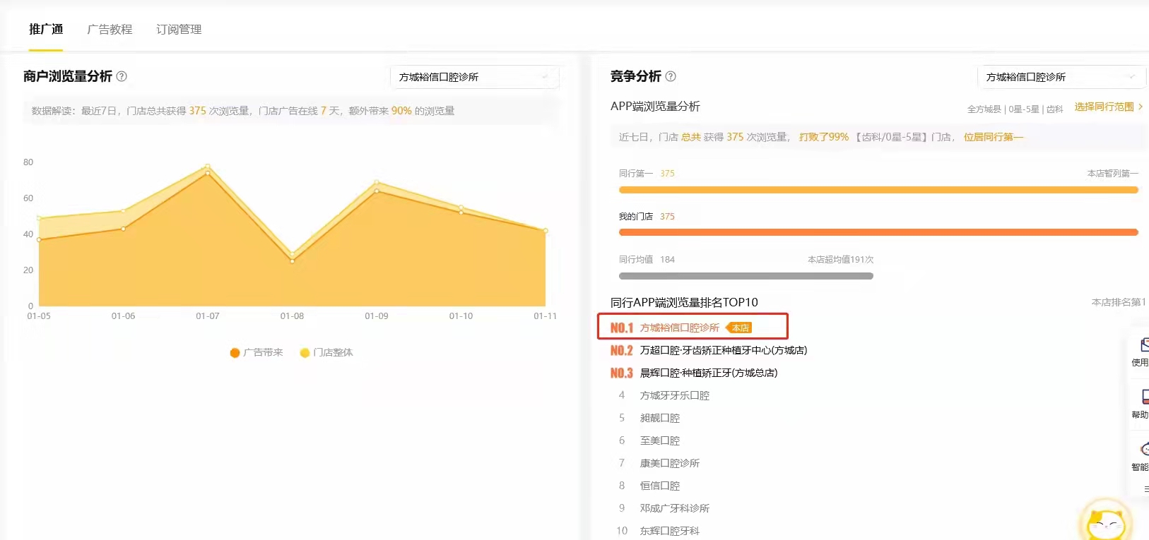Open the 推广通 tab
1149x540 pixels.
(46, 29)
